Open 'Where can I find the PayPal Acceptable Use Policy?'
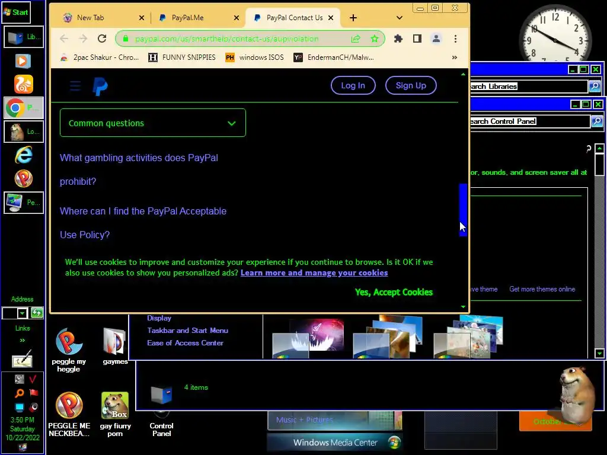The image size is (607, 455). coord(143,223)
